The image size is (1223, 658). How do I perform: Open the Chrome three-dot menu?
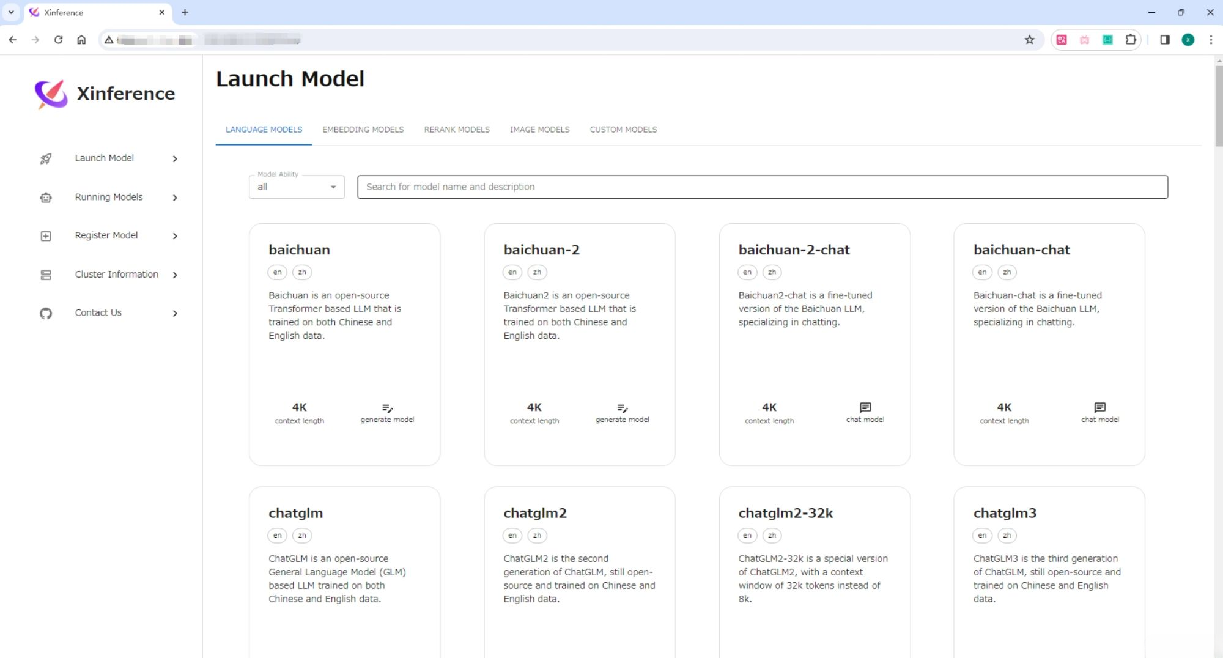(x=1211, y=40)
